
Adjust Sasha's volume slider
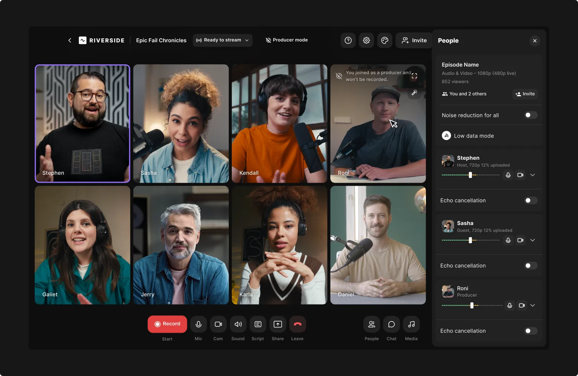point(471,240)
